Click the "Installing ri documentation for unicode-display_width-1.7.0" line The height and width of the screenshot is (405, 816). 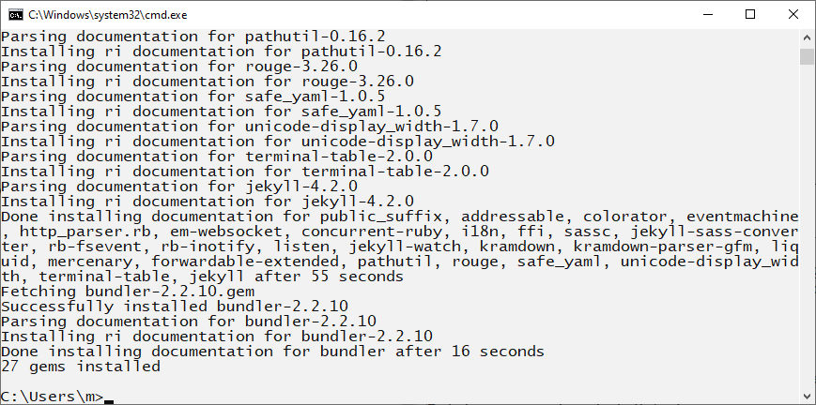click(277, 142)
